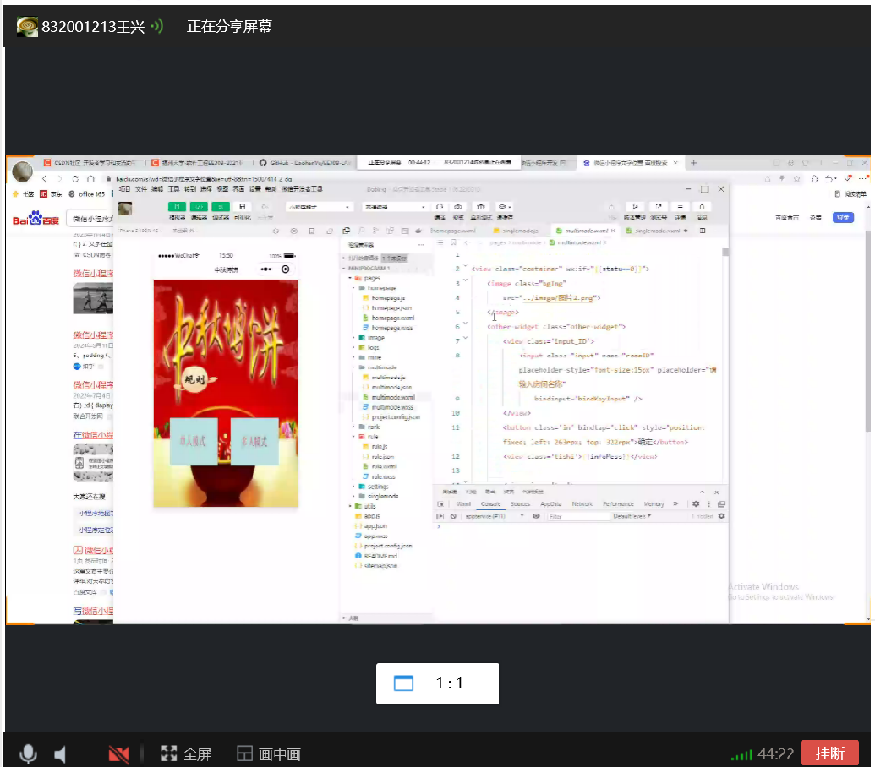Tap the 规则 badge in simulator
Image resolution: width=875 pixels, height=767 pixels.
coord(194,379)
